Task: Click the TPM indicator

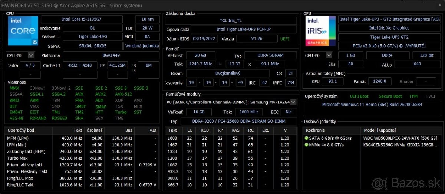Action: click(x=413, y=96)
